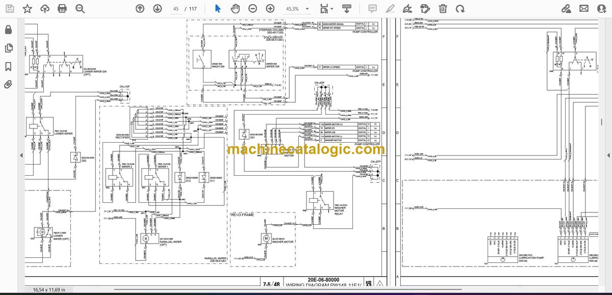
Task: Open the find text magnifier
Action: click(x=80, y=9)
